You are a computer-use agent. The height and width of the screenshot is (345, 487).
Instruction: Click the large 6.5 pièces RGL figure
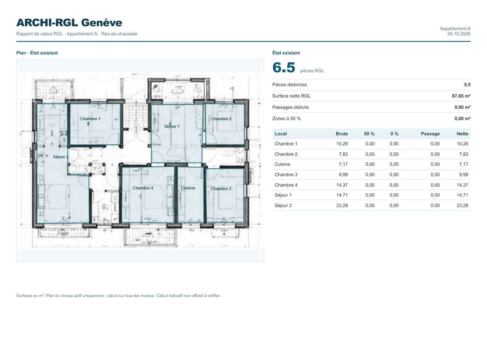[x=284, y=67]
